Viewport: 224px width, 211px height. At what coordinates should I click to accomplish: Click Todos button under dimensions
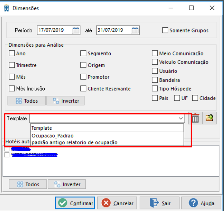27,101
